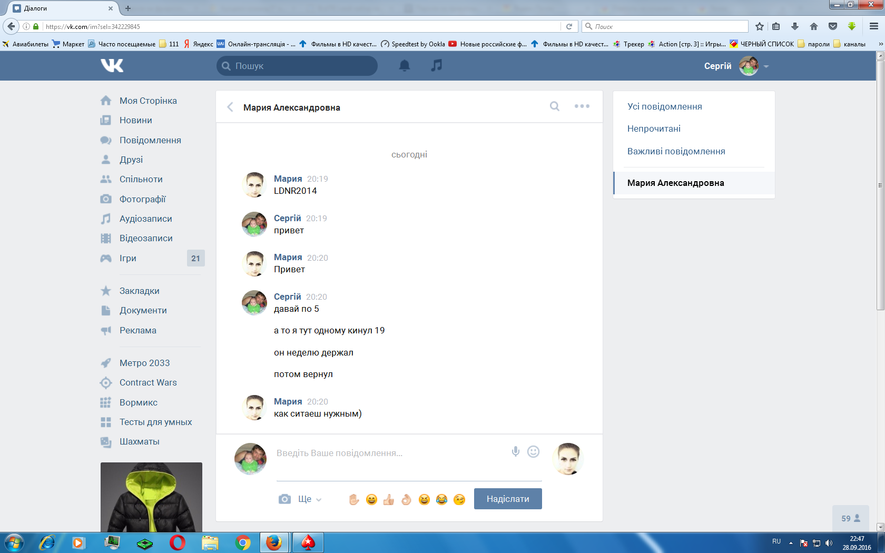
Task: Show more bookmarks chevron
Action: pyautogui.click(x=880, y=44)
